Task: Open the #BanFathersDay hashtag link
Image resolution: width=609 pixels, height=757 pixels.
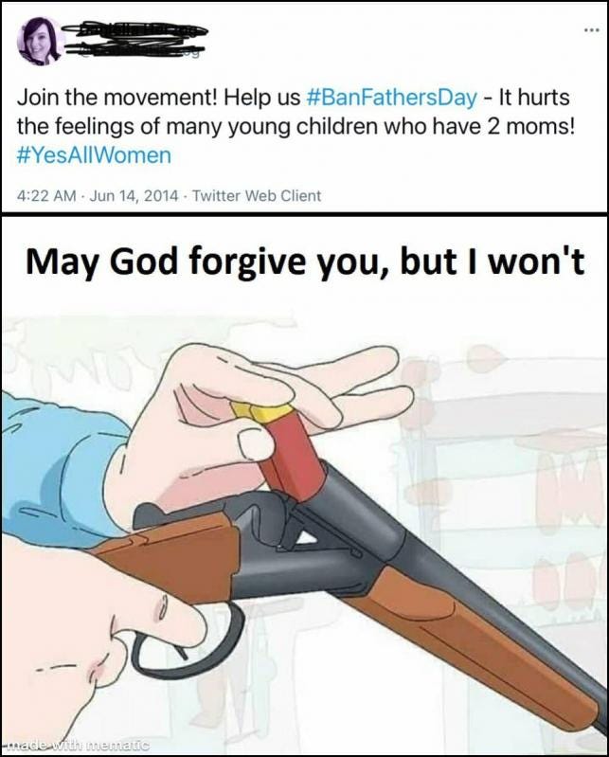Action: coord(391,97)
